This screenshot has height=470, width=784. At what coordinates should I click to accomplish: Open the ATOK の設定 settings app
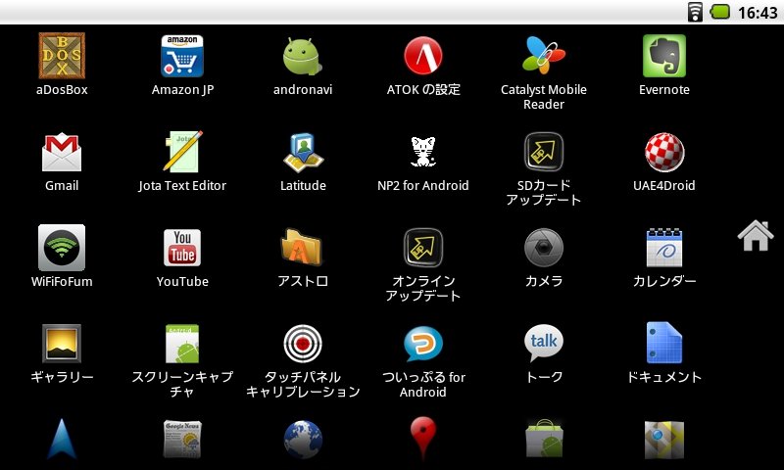point(423,56)
